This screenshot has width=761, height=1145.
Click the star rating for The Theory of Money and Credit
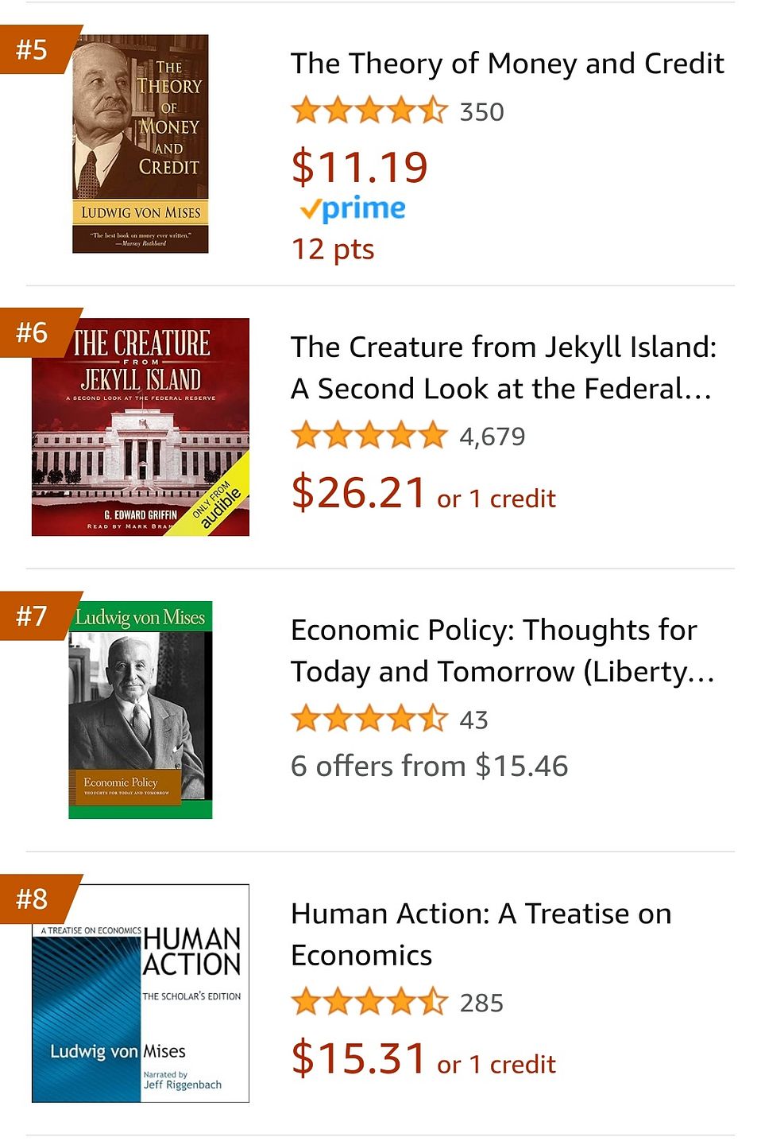point(368,111)
